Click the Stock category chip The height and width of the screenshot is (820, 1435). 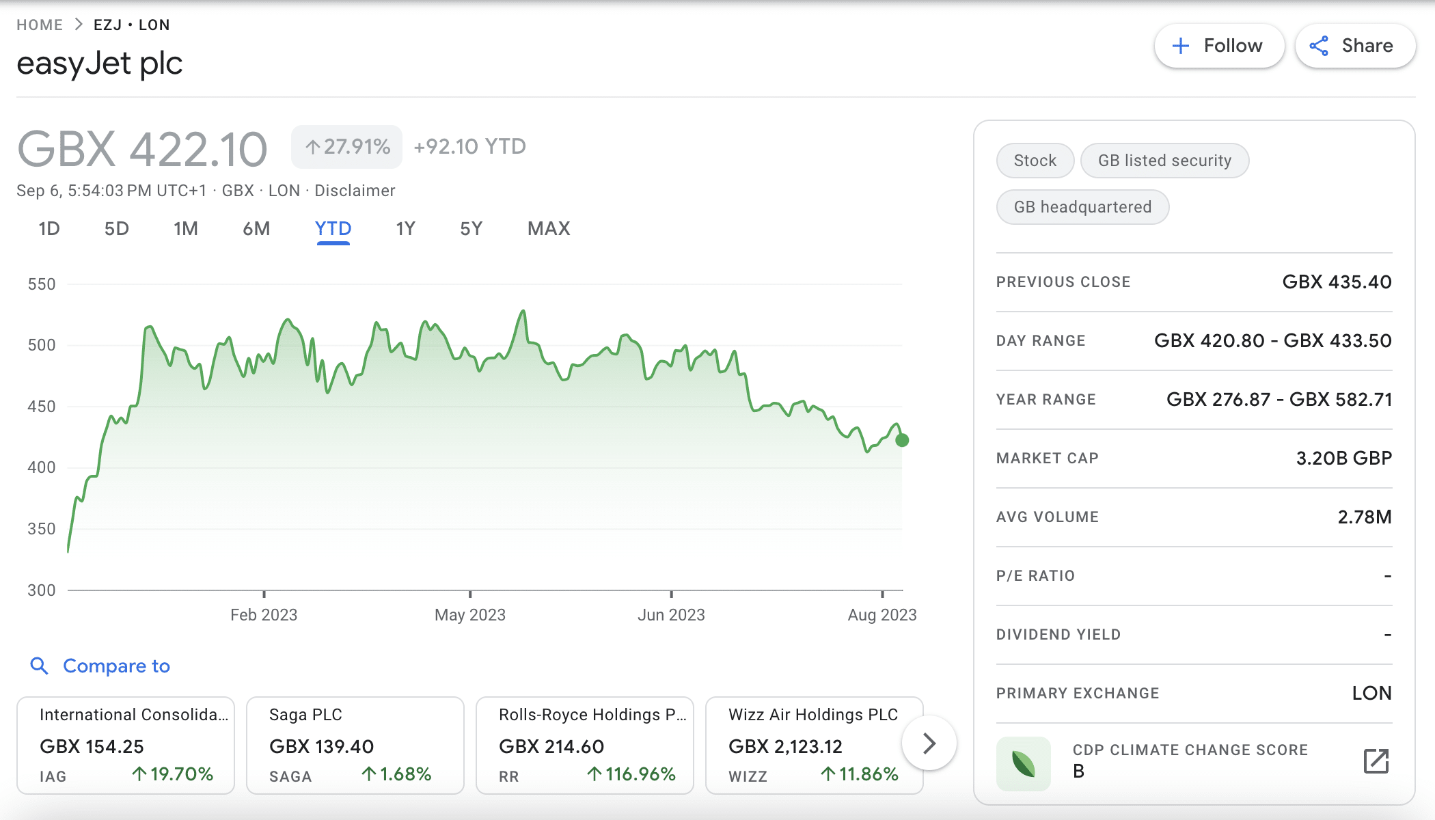coord(1035,161)
